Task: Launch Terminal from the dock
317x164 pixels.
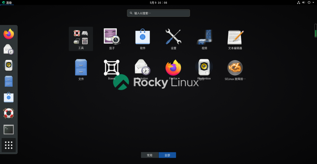Action: click(x=9, y=129)
